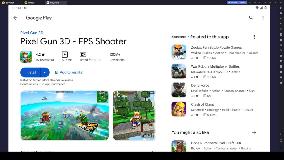
Task: Open the Clash of Clans title
Action: [x=202, y=104]
